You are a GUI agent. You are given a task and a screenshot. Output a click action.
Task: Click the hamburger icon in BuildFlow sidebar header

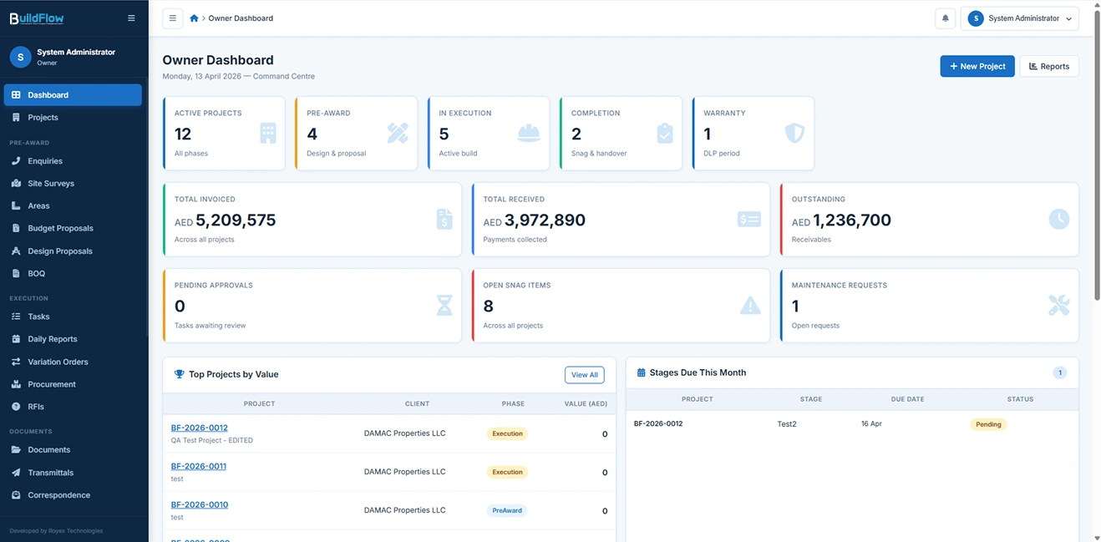pyautogui.click(x=131, y=18)
